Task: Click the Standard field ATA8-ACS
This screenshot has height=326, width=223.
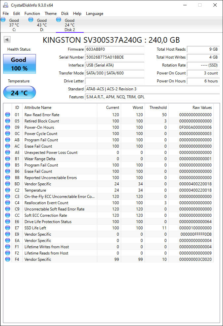Action: (x=152, y=89)
